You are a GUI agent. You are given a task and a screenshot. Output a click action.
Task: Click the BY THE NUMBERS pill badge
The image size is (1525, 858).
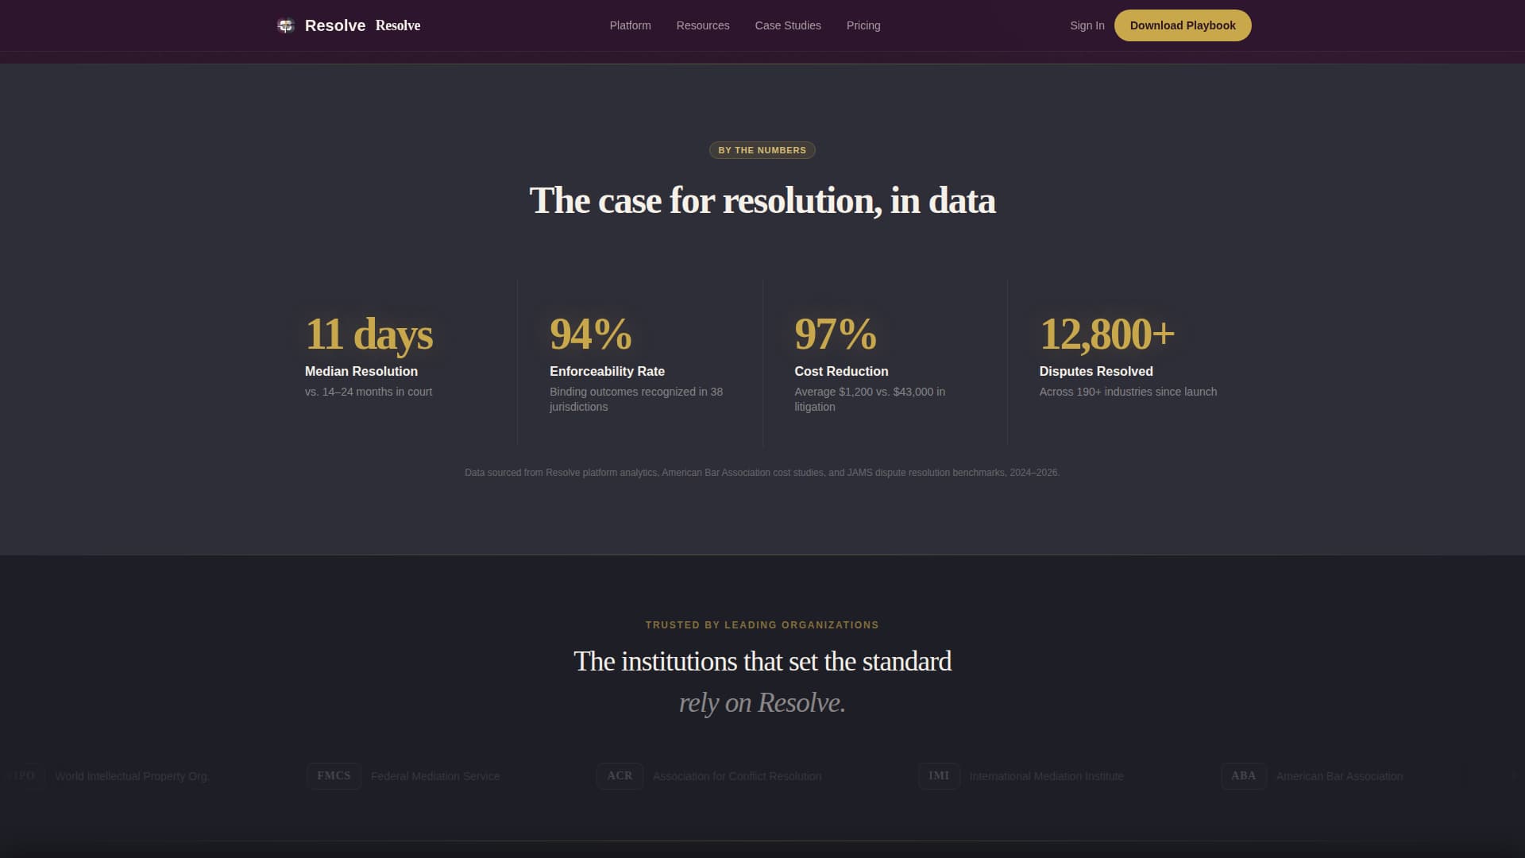click(x=762, y=150)
